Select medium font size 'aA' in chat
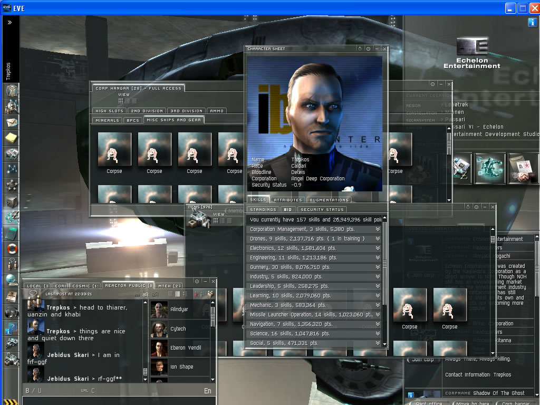 (x=146, y=294)
